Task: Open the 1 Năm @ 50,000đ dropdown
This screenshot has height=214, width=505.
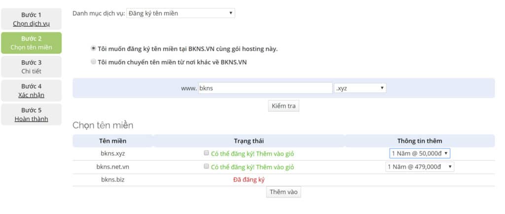Action: 420,153
